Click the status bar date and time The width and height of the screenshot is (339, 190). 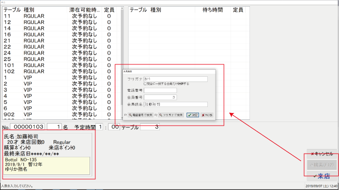[321, 186]
